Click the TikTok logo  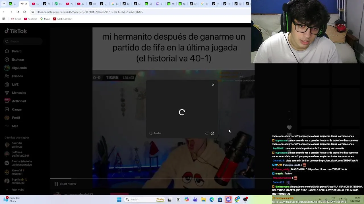(16, 31)
